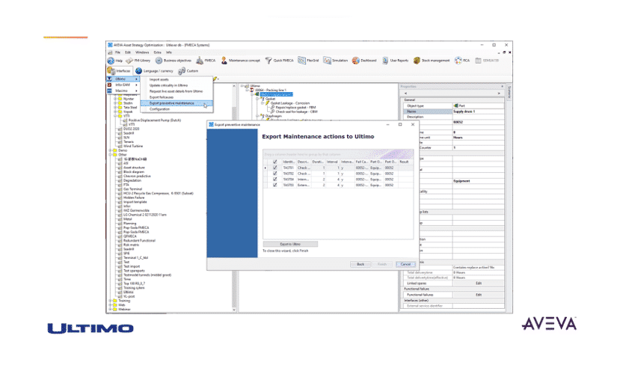Open the Maximo submenu

pyautogui.click(x=123, y=91)
